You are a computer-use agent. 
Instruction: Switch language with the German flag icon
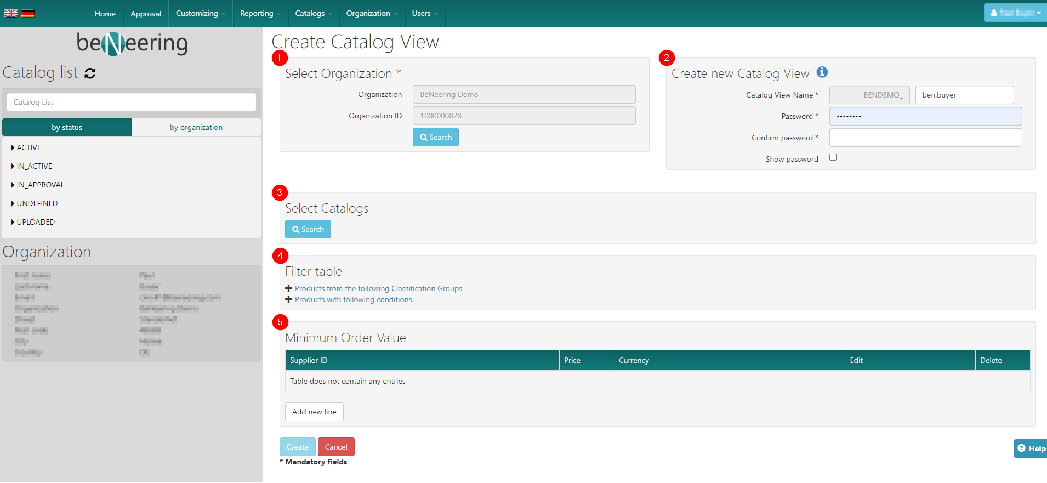coord(27,13)
